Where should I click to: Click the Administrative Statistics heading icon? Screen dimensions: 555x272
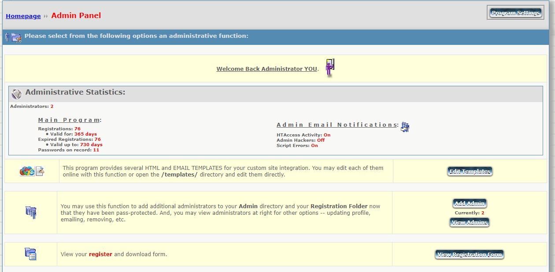point(16,94)
